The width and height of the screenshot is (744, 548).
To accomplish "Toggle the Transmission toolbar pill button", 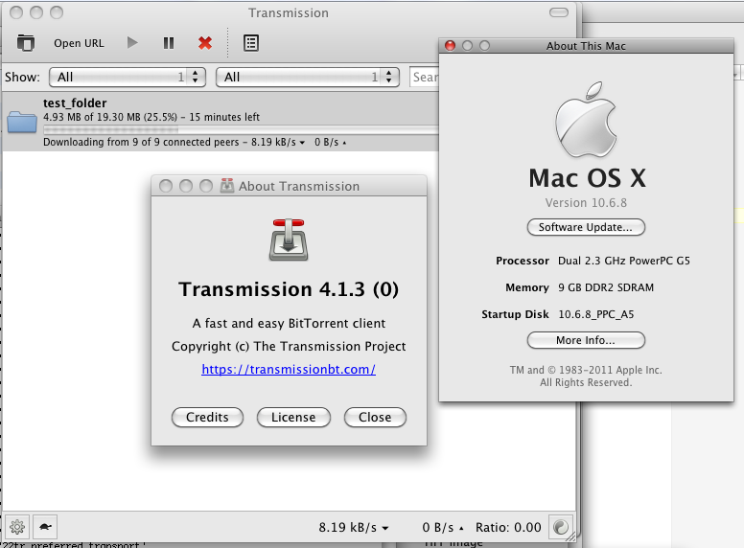I will (558, 12).
